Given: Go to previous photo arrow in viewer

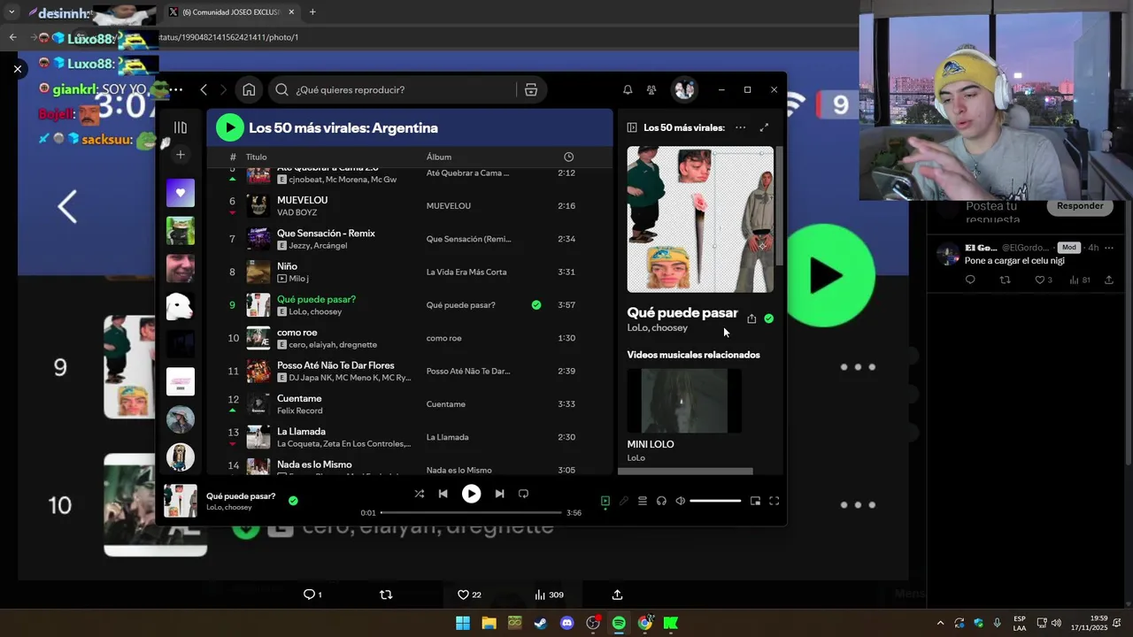Looking at the screenshot, I should point(67,207).
